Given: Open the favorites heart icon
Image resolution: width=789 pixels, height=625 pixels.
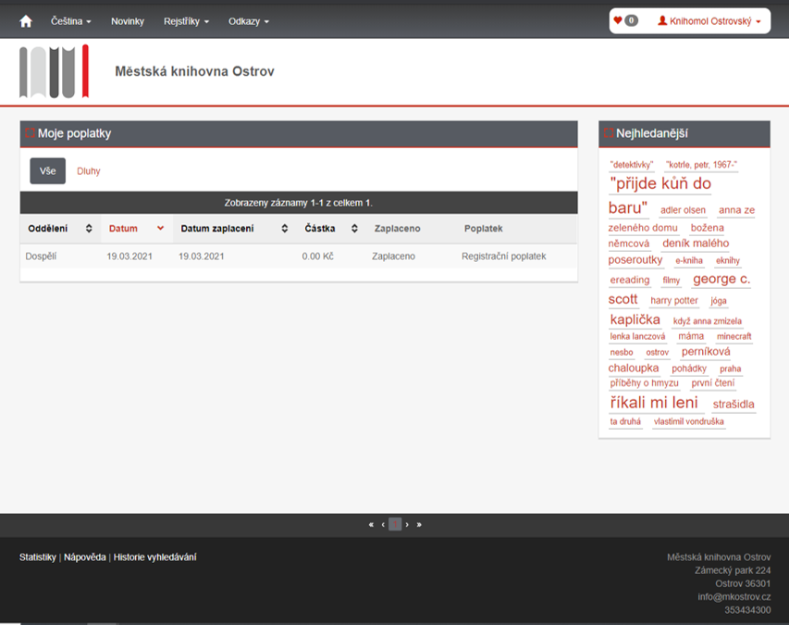Looking at the screenshot, I should coord(618,20).
